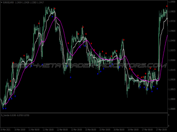Click time axis label 10 Mar 18:00

[20, 130]
